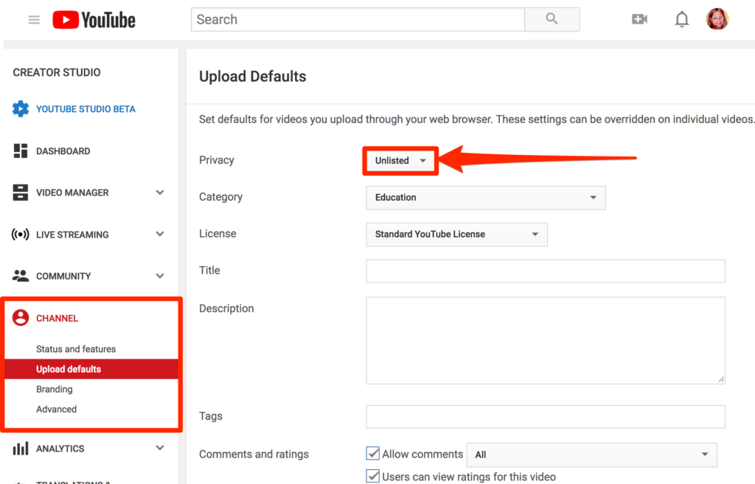The width and height of the screenshot is (755, 484).
Task: Expand the Community chevron
Action: click(x=160, y=276)
